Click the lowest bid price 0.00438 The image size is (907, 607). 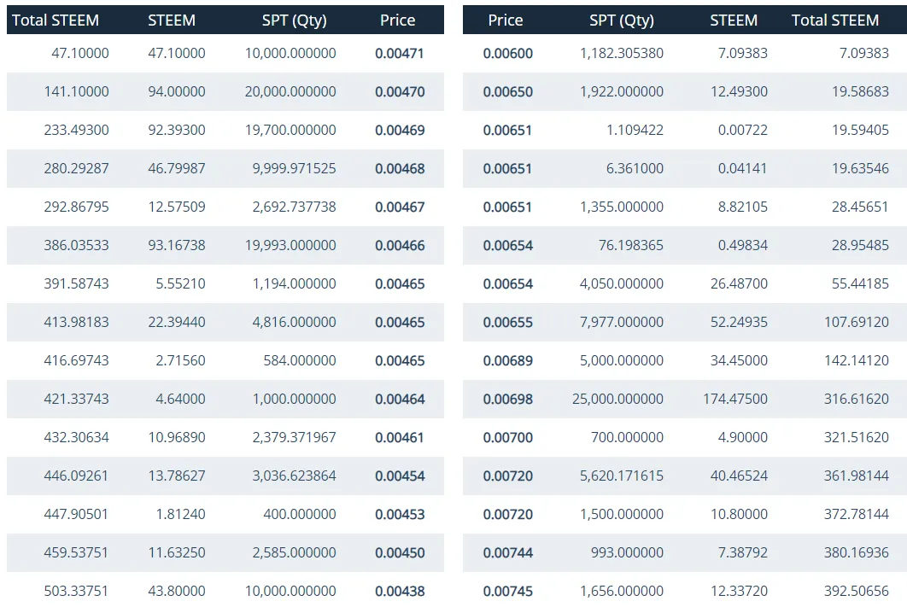(400, 591)
